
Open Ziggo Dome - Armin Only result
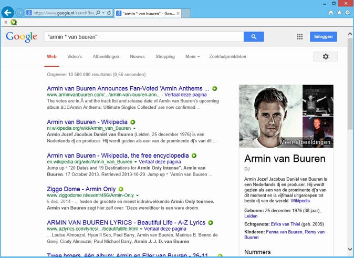(81, 189)
